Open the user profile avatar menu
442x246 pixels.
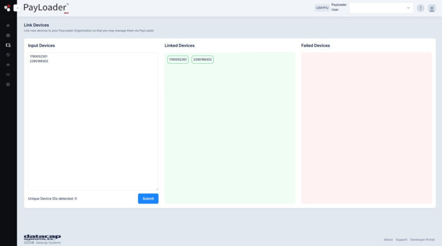point(432,8)
